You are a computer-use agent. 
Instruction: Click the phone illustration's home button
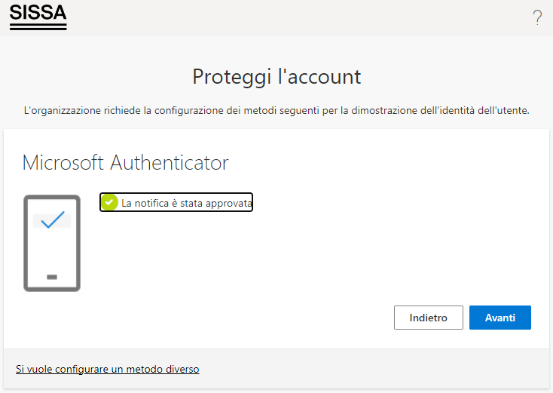pyautogui.click(x=52, y=277)
